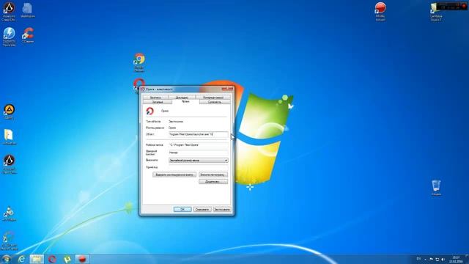Click the Робоча папка field
Viewport: 469px width, 264px height.
[199, 145]
